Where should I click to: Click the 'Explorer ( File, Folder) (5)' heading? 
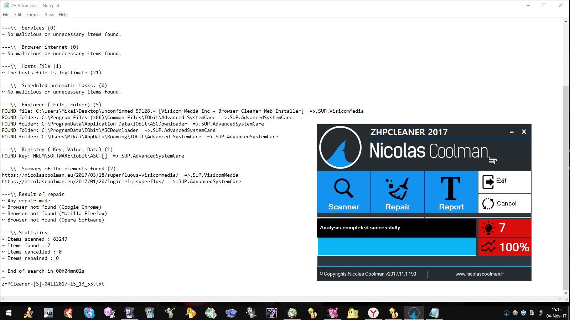click(52, 105)
